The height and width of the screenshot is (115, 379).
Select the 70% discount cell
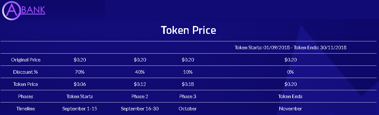point(80,72)
